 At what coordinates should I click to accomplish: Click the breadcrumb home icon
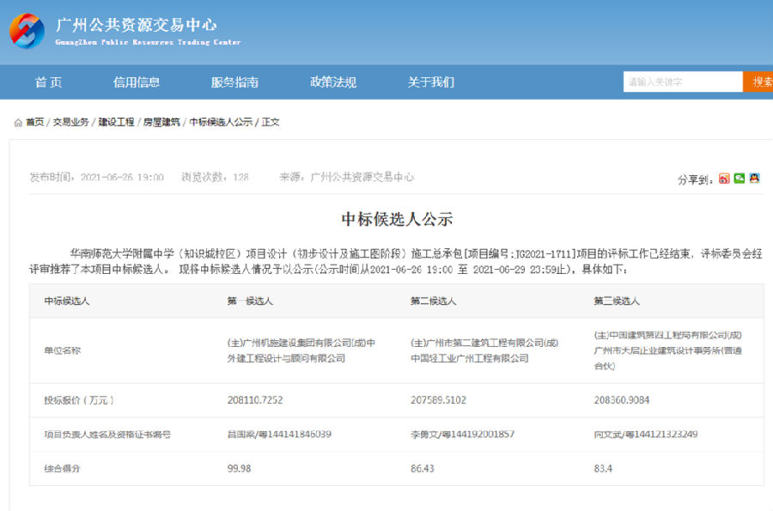click(18, 123)
